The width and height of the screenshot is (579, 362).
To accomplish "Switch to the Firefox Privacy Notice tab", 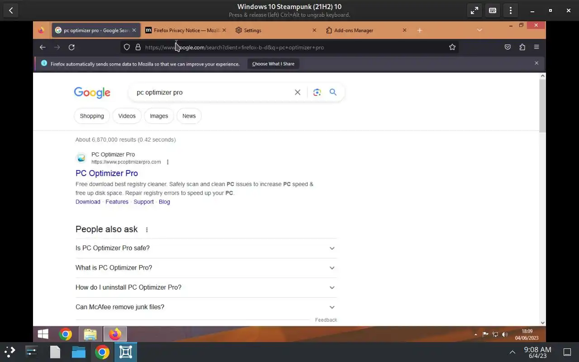I will pyautogui.click(x=185, y=30).
